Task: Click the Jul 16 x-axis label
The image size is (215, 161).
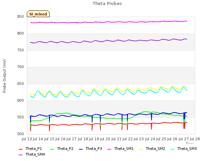Action: coord(60,139)
